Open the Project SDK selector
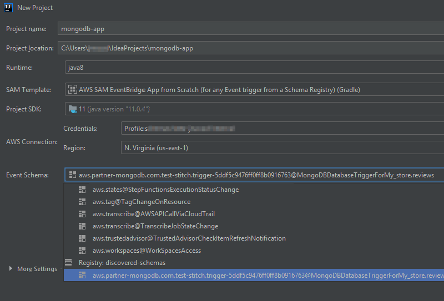The height and width of the screenshot is (301, 444). (254, 109)
